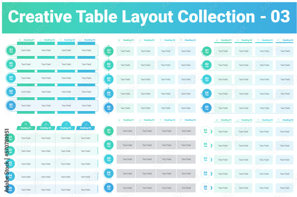This screenshot has width=297, height=197.
Task: Click the chevron beside the outlined 01 badge
Action: click(211, 131)
